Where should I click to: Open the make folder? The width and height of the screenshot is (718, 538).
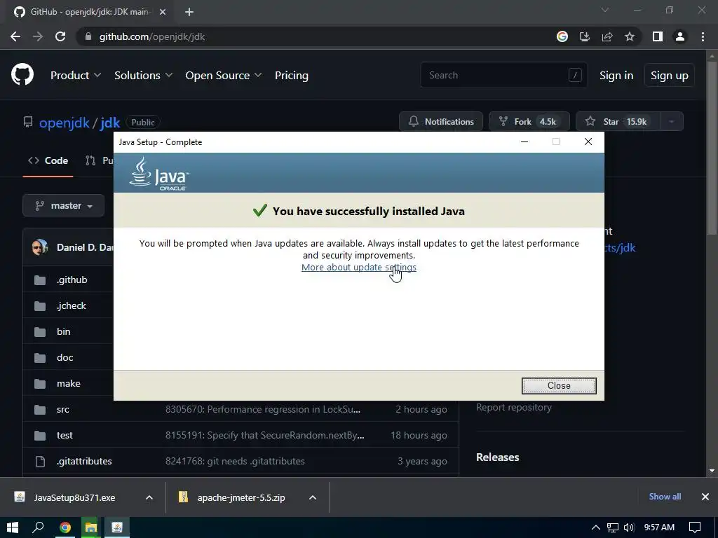pos(69,383)
